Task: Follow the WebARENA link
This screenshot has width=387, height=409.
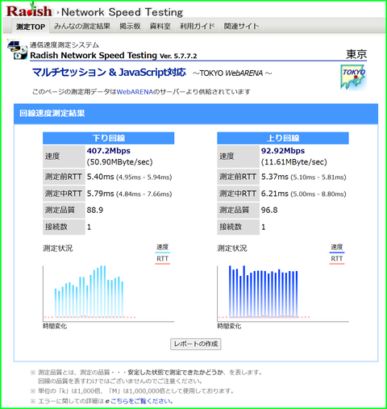Action: (135, 92)
